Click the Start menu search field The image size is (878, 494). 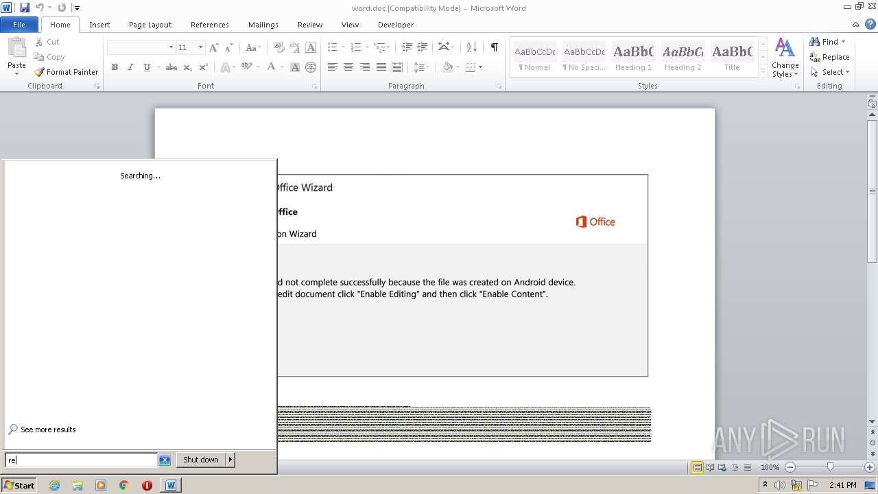[x=81, y=460]
